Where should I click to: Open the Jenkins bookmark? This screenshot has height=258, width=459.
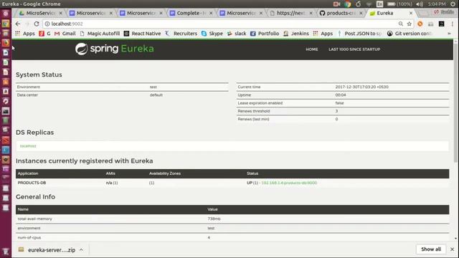[x=296, y=34]
